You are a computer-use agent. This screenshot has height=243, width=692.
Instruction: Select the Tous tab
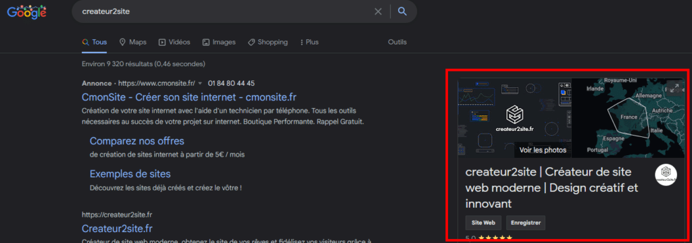coord(95,43)
